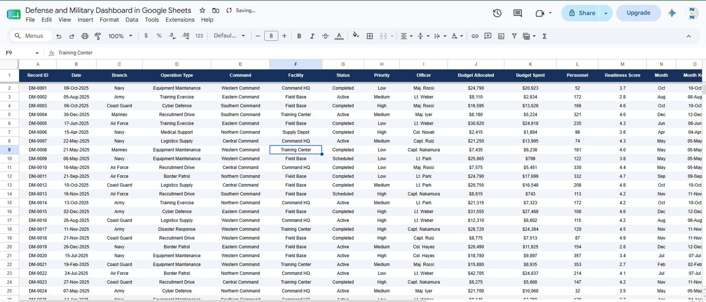The image size is (706, 302).
Task: Open more number formats 123
Action: click(199, 36)
